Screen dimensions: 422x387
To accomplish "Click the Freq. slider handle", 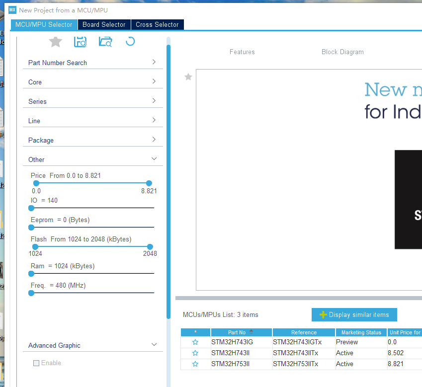I will 31,293.
